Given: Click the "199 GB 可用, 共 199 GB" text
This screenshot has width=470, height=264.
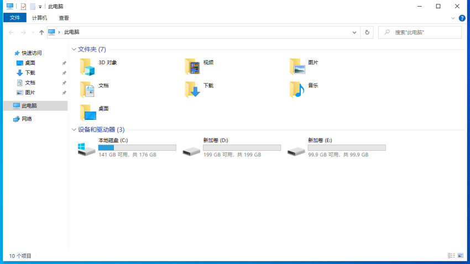Looking at the screenshot, I should point(232,155).
